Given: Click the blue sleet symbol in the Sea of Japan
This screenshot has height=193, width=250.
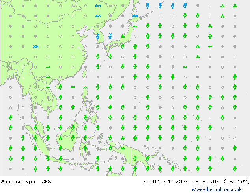Looking at the screenshot, I should (x=110, y=36).
